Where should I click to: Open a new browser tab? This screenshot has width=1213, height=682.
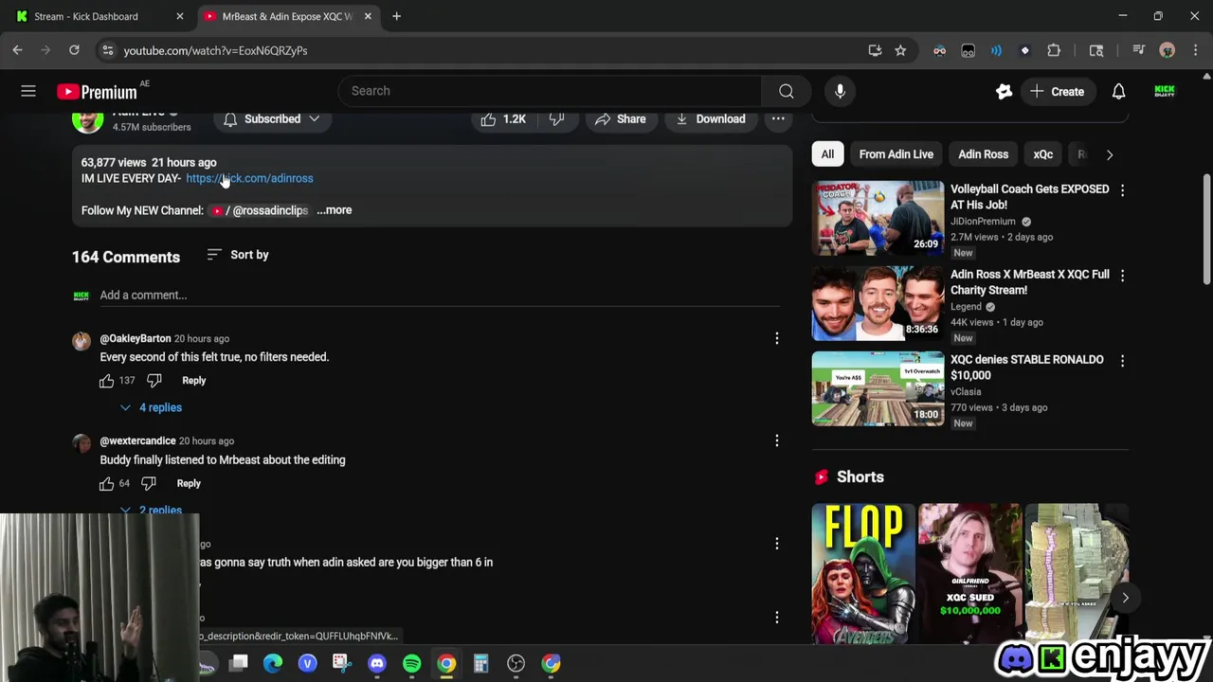tap(396, 16)
